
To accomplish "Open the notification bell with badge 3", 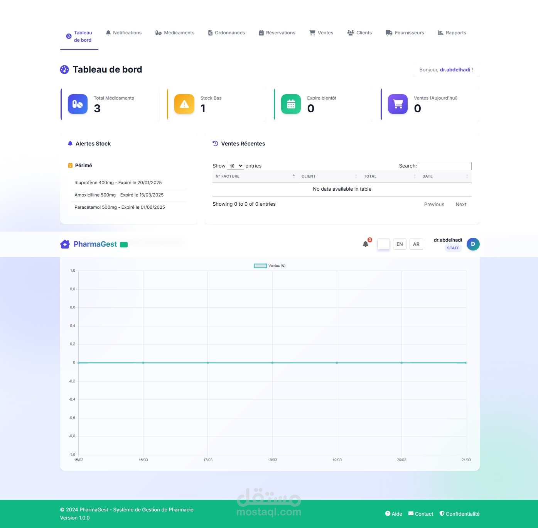I will point(366,244).
